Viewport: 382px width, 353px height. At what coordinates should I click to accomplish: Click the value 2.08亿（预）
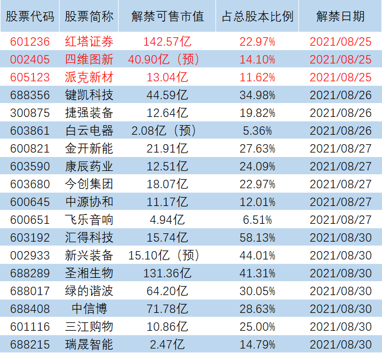(x=164, y=131)
